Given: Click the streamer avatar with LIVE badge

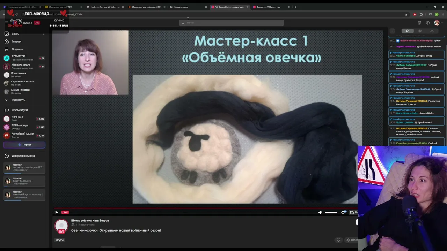Looking at the screenshot, I should 61,226.
